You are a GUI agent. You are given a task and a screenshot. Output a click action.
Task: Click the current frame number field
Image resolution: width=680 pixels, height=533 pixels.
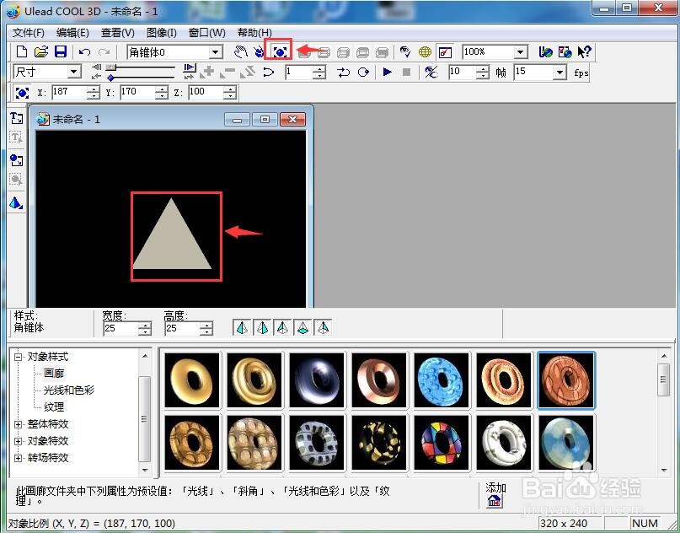298,72
